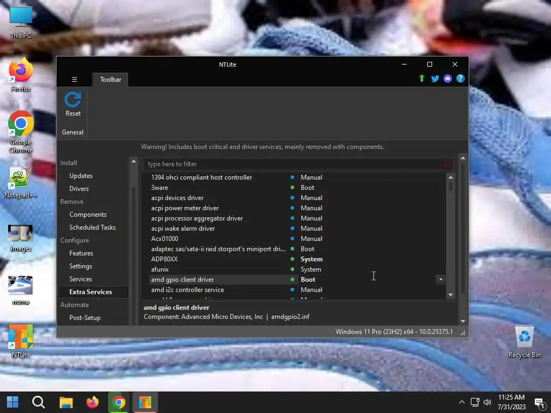Open the hamburger menu in NTLite
This screenshot has width=551, height=413.
coord(74,80)
